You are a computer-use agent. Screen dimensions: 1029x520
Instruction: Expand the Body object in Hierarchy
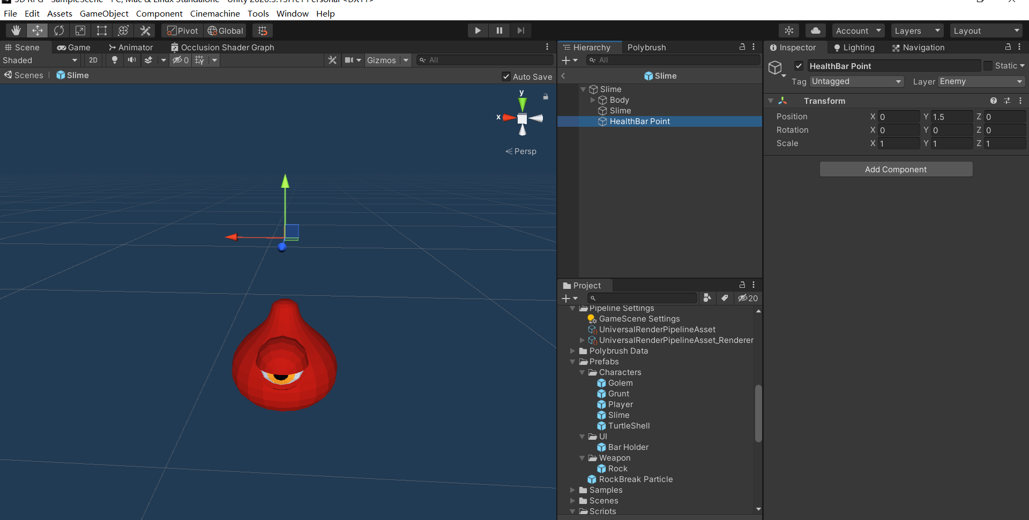point(593,100)
